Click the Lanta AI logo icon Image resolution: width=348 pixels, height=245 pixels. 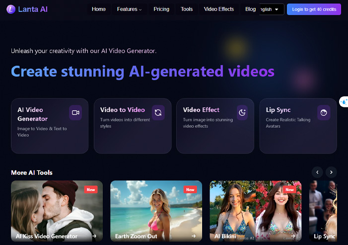point(11,9)
